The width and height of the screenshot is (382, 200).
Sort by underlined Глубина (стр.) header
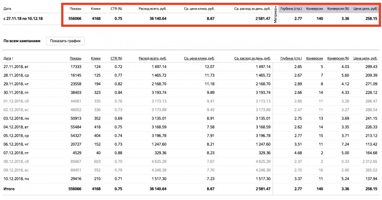[291, 57]
